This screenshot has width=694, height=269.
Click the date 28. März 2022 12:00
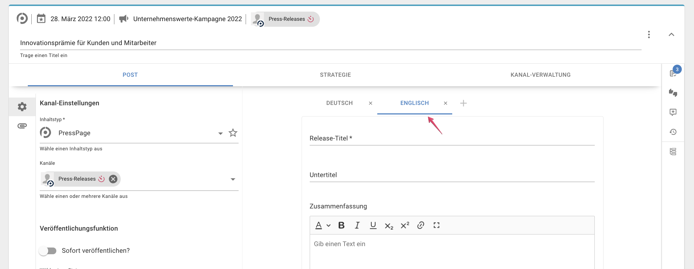click(81, 19)
